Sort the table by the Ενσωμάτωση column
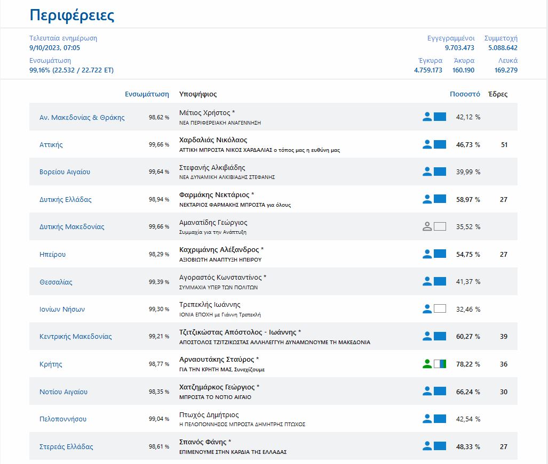The height and width of the screenshot is (464, 548). (147, 94)
